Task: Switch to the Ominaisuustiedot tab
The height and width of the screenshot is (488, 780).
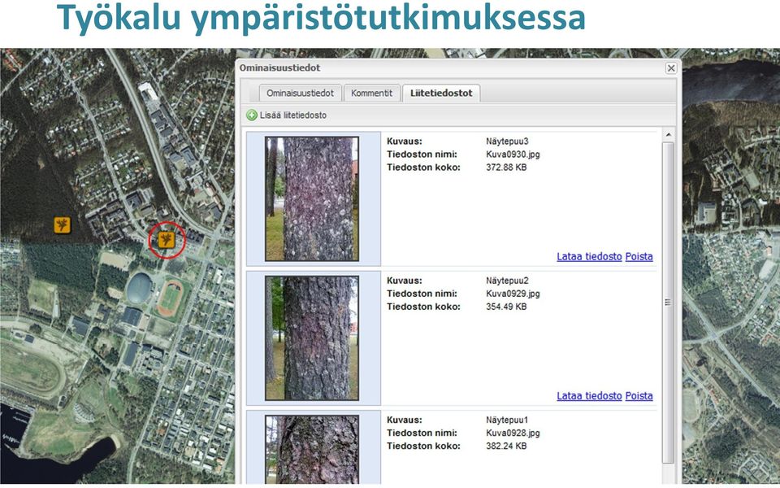Action: tap(300, 93)
